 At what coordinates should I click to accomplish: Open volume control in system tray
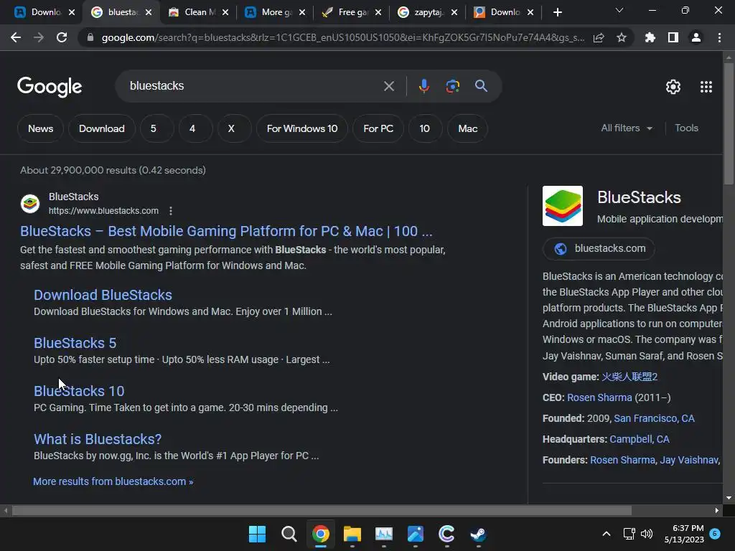pyautogui.click(x=647, y=534)
